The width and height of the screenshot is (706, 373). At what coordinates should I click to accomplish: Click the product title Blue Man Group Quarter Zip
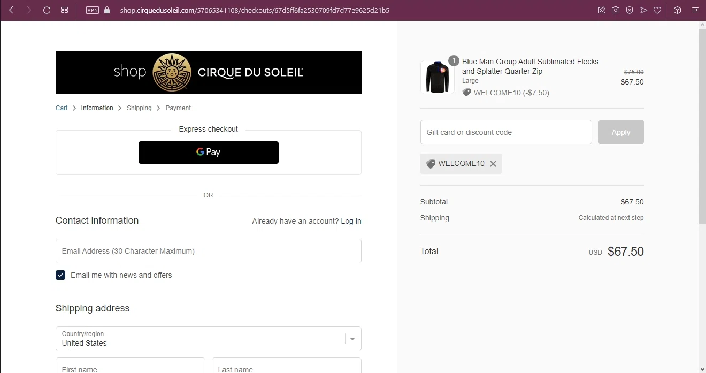click(x=530, y=66)
